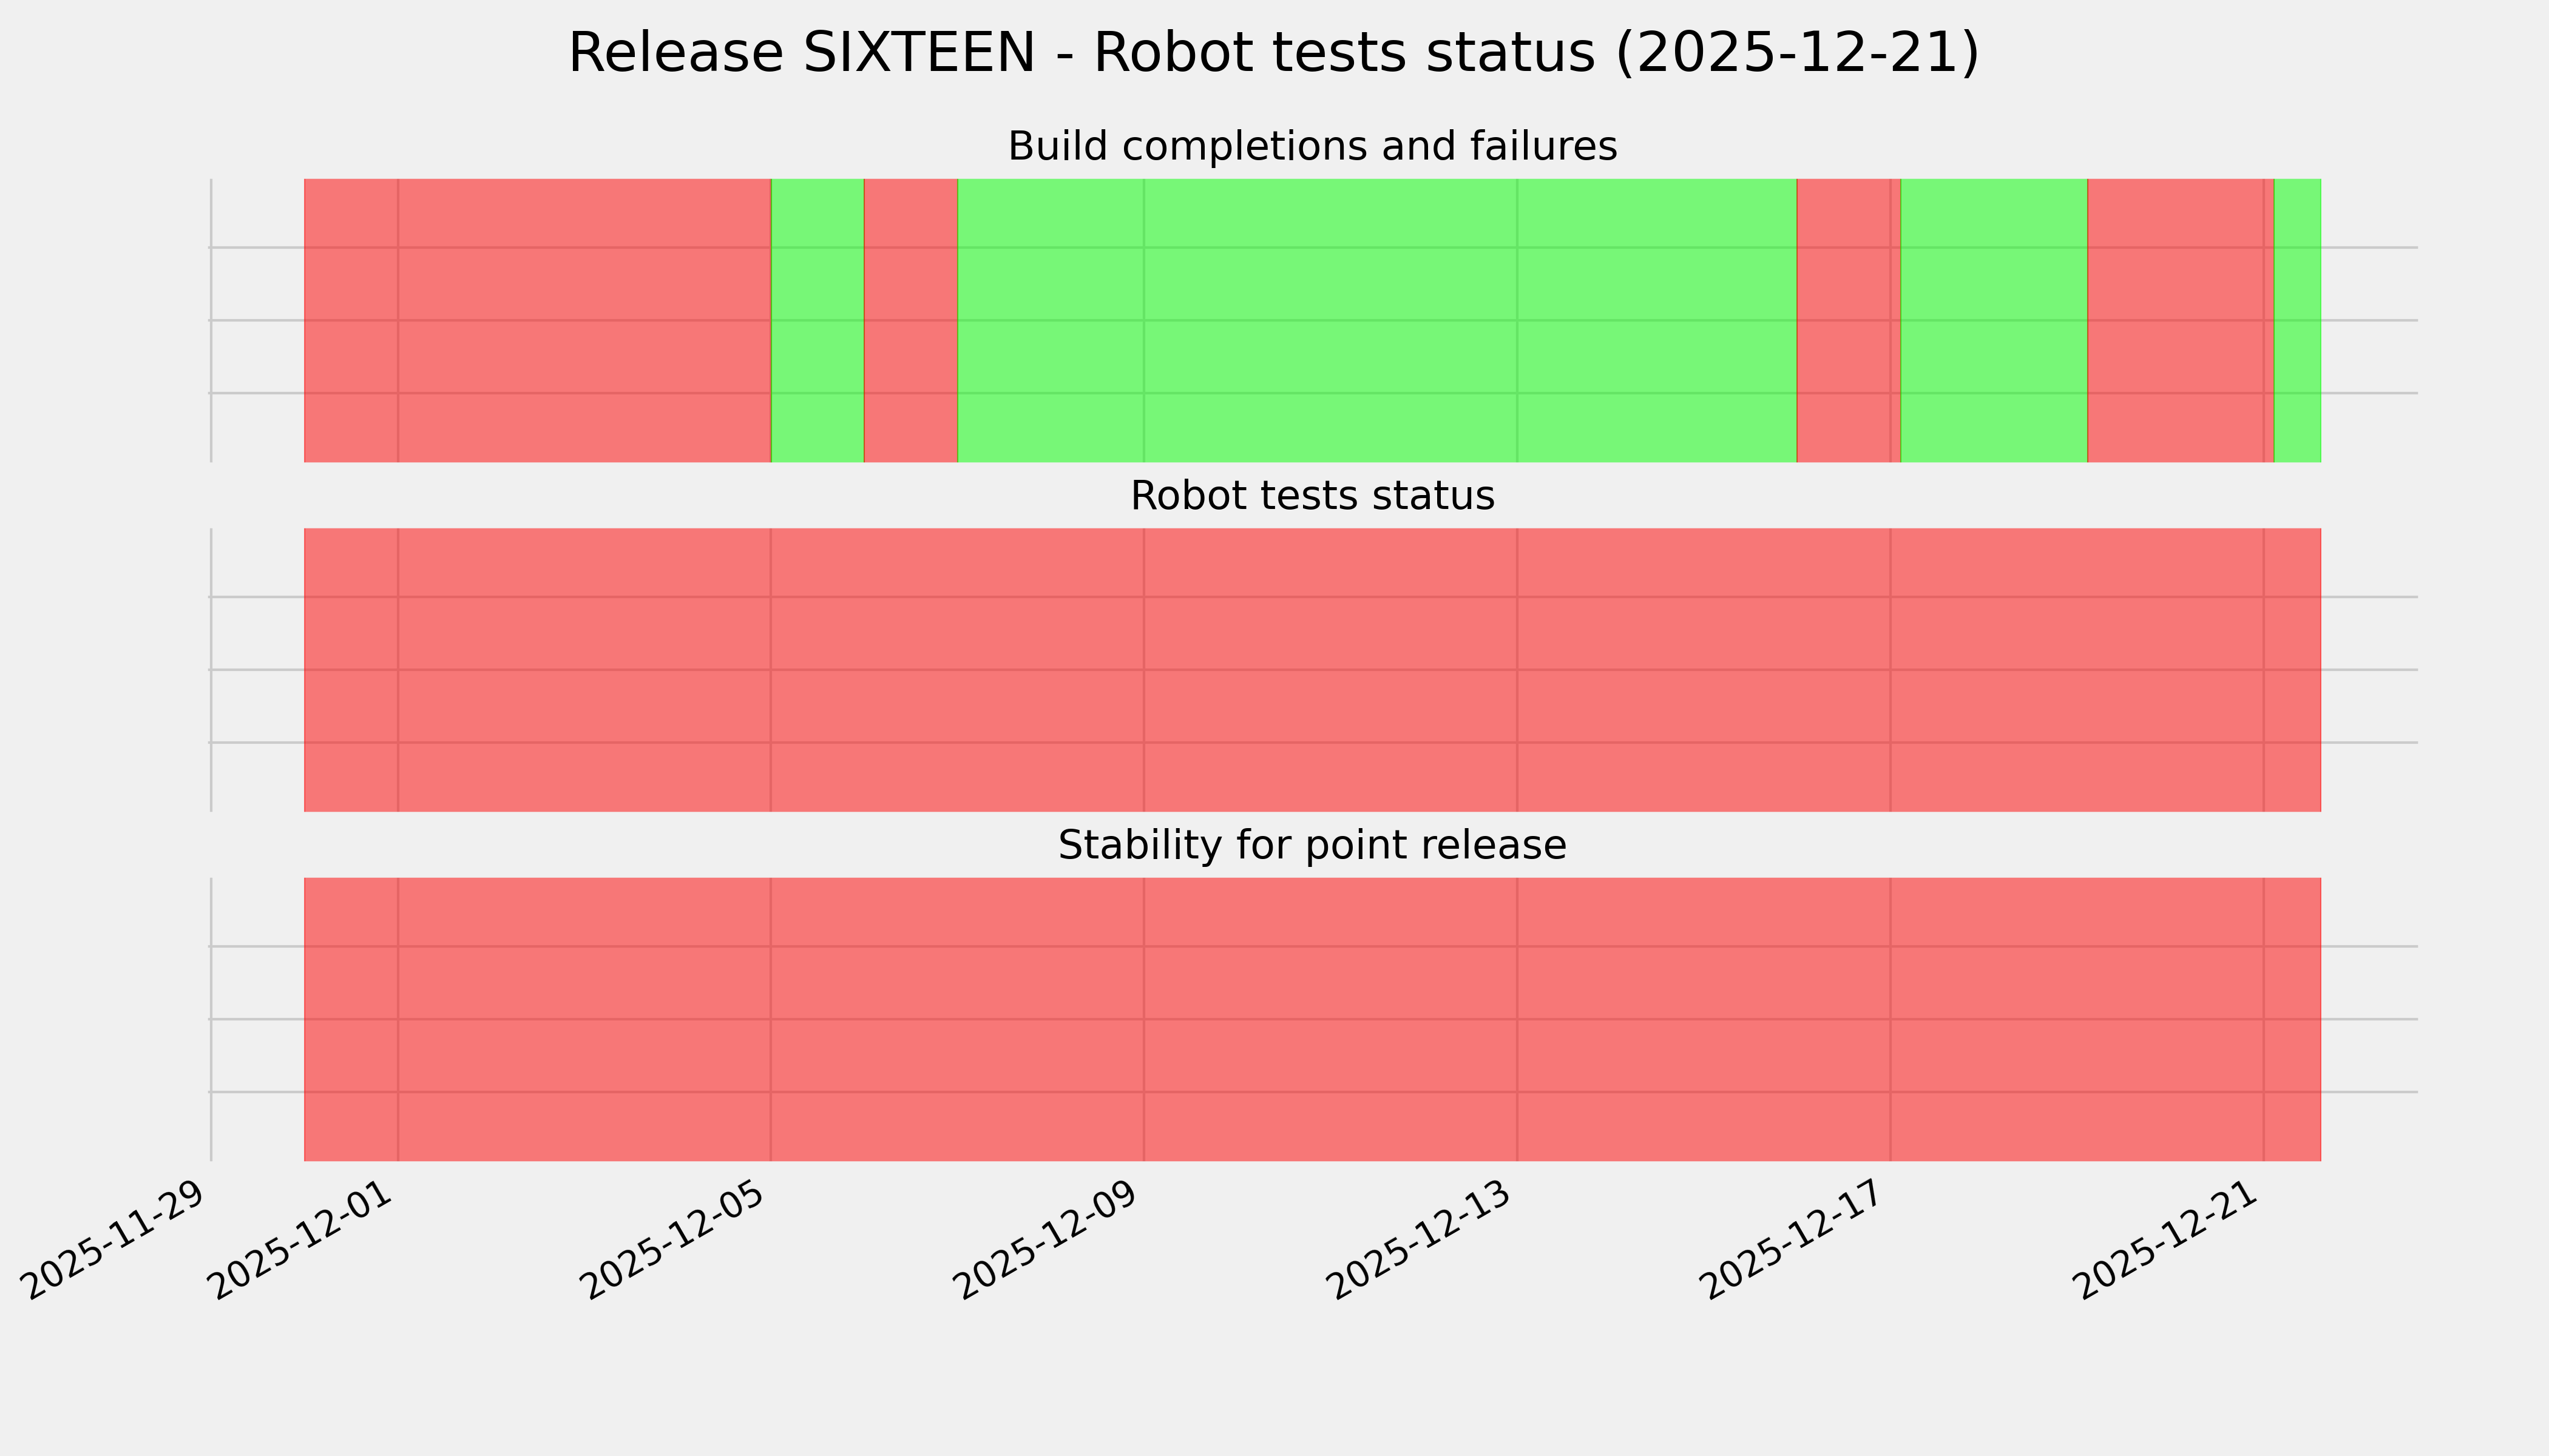Click the red bar in the Robot tests status chart
The width and height of the screenshot is (2549, 1456).
tap(1312, 670)
